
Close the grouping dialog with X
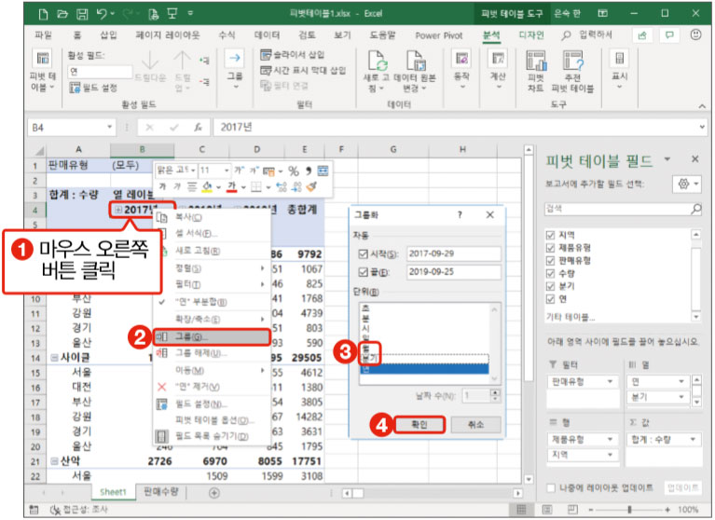click(489, 215)
